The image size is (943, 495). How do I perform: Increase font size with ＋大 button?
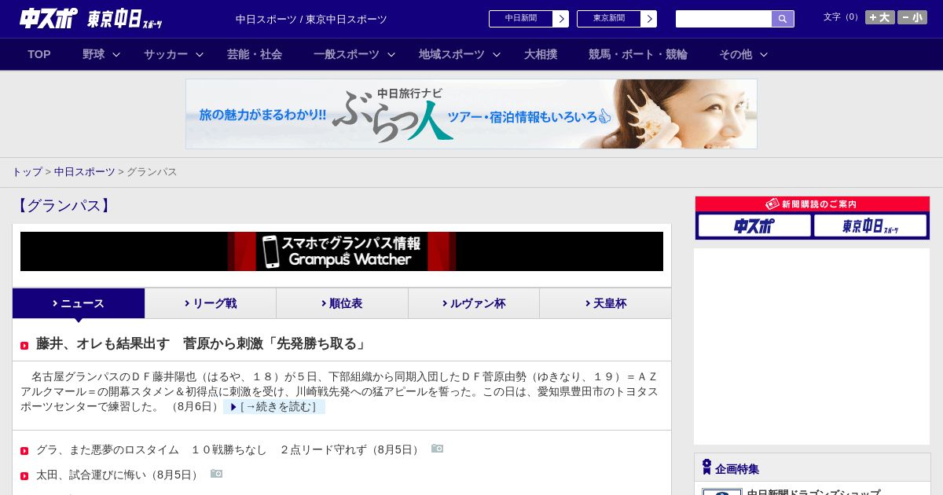tap(879, 17)
